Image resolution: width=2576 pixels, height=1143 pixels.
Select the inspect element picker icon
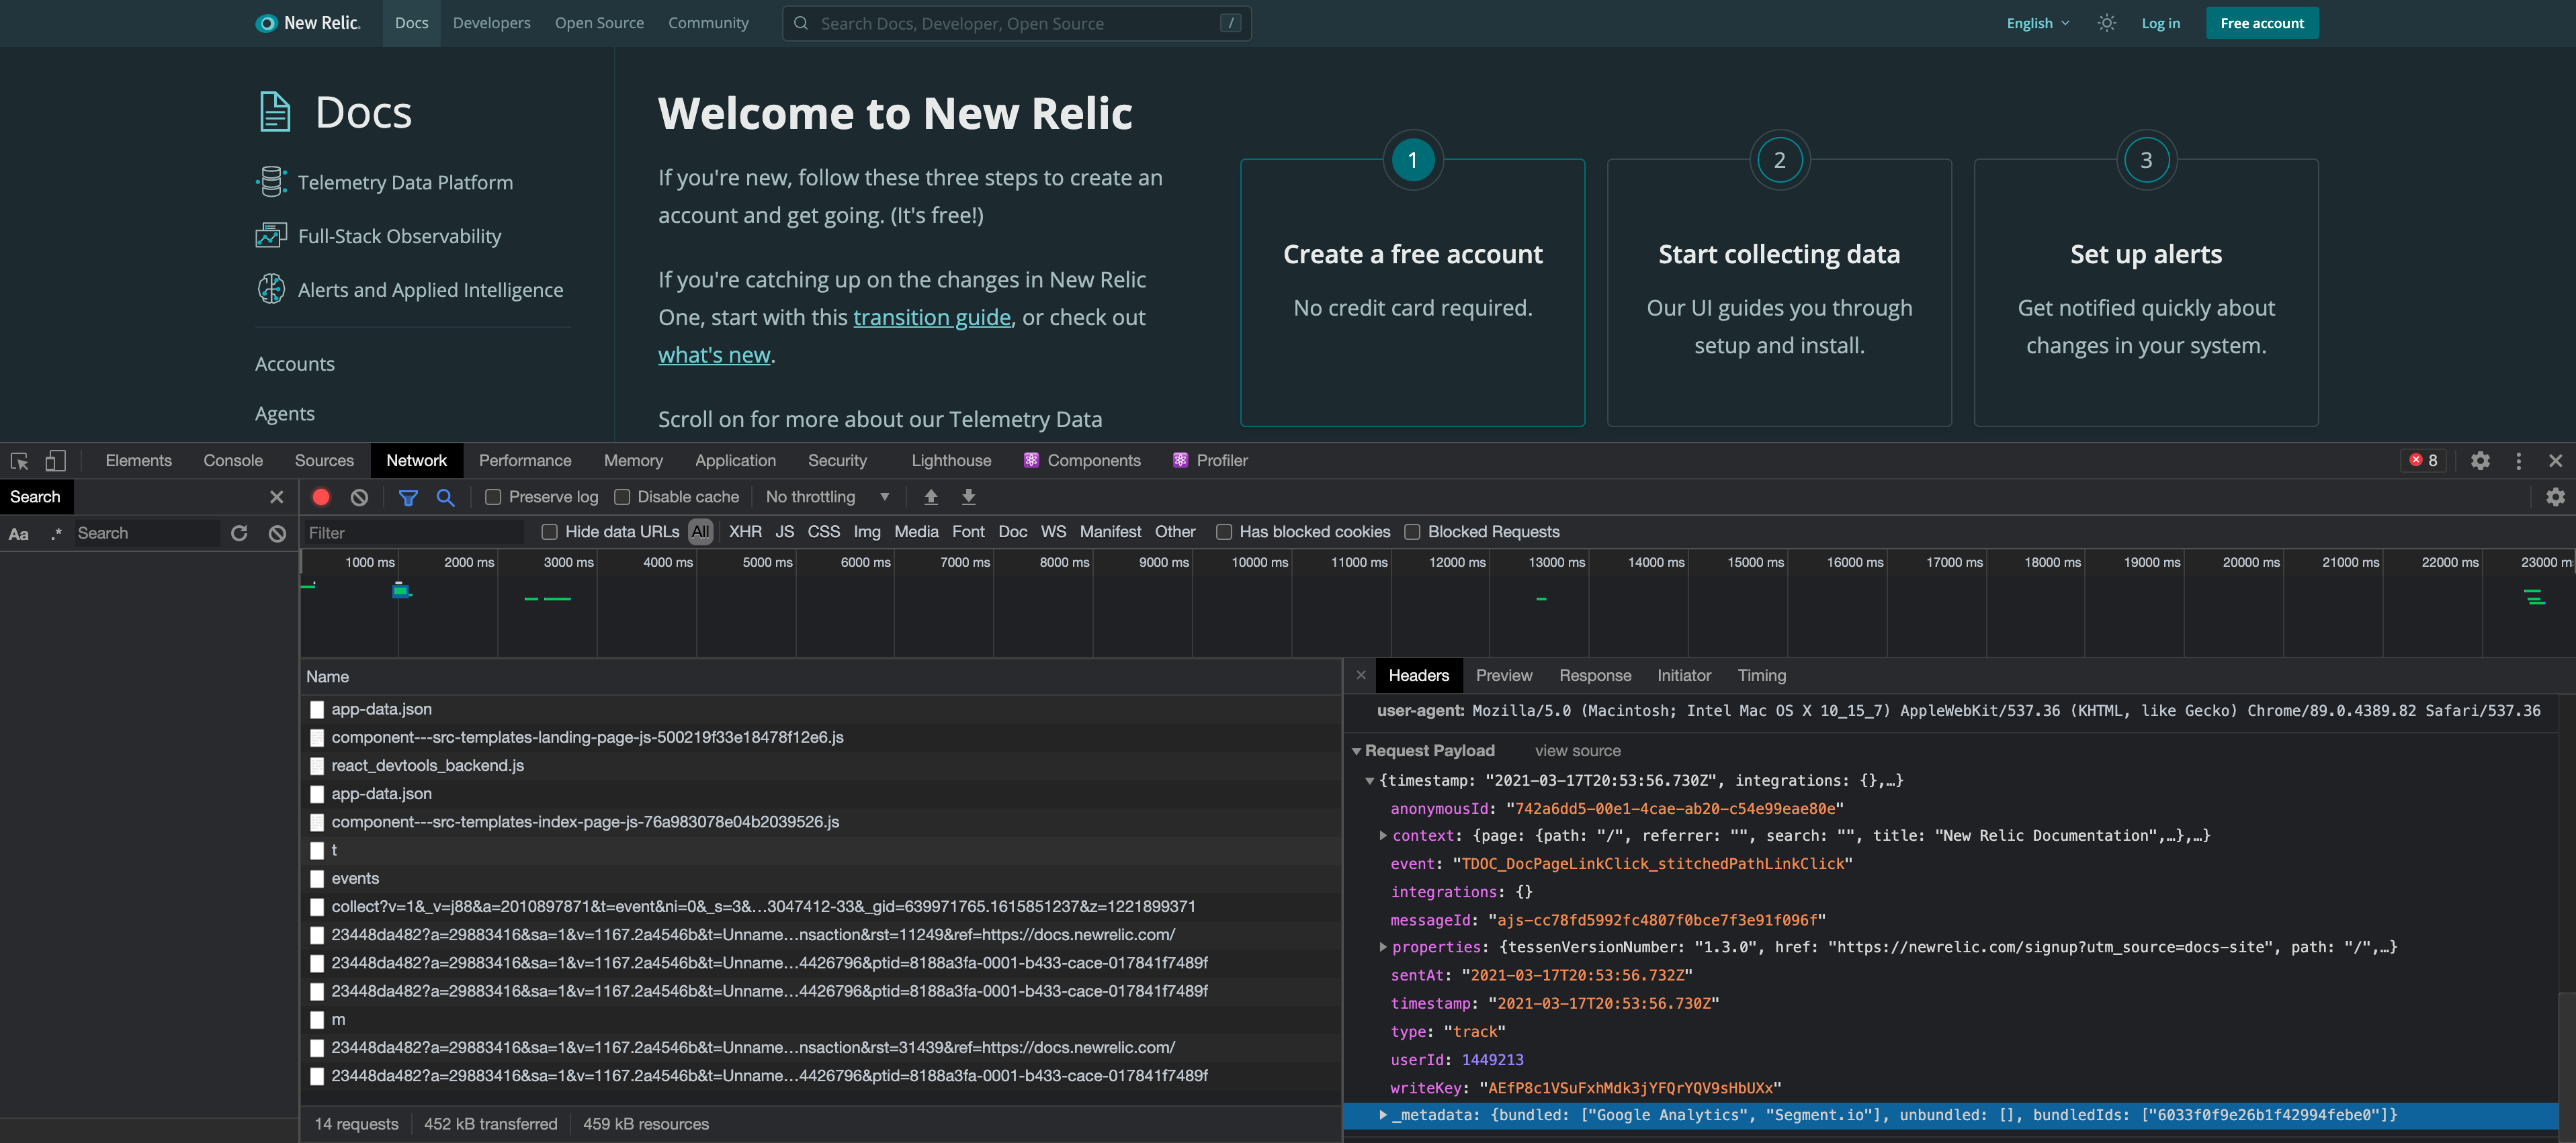(x=19, y=461)
